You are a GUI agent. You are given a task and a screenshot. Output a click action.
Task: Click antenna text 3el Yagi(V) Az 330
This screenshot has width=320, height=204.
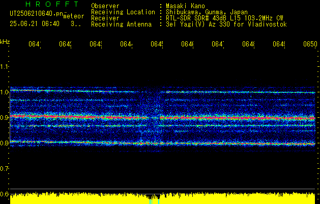198,24
